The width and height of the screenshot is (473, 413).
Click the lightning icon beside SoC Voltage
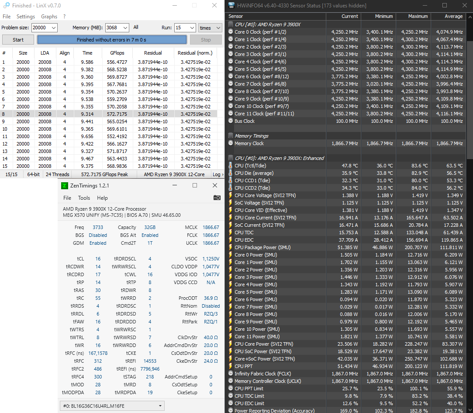(x=231, y=203)
